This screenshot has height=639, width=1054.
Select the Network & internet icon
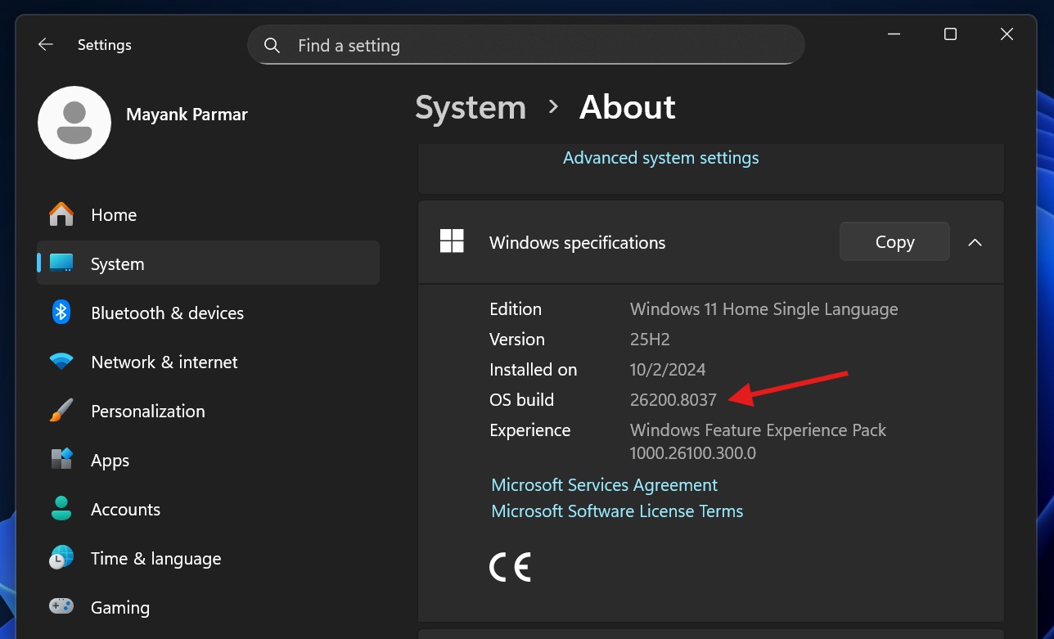click(61, 362)
